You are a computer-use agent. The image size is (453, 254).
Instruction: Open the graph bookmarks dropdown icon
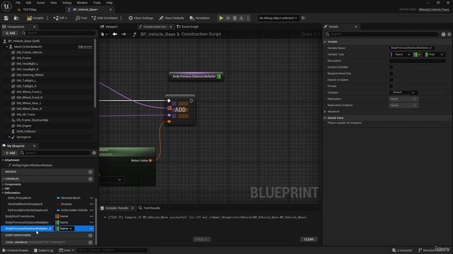pos(104,35)
